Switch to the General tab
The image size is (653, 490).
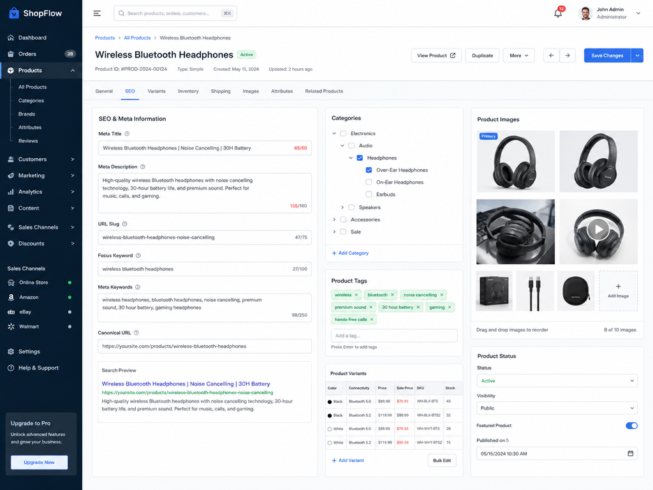[x=104, y=91]
